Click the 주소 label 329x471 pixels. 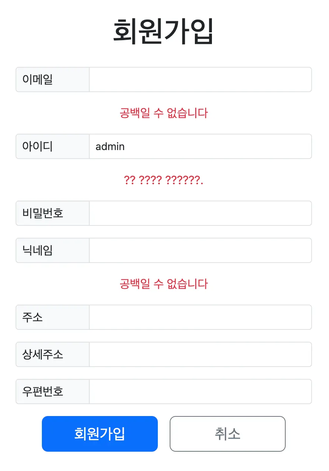[52, 317]
